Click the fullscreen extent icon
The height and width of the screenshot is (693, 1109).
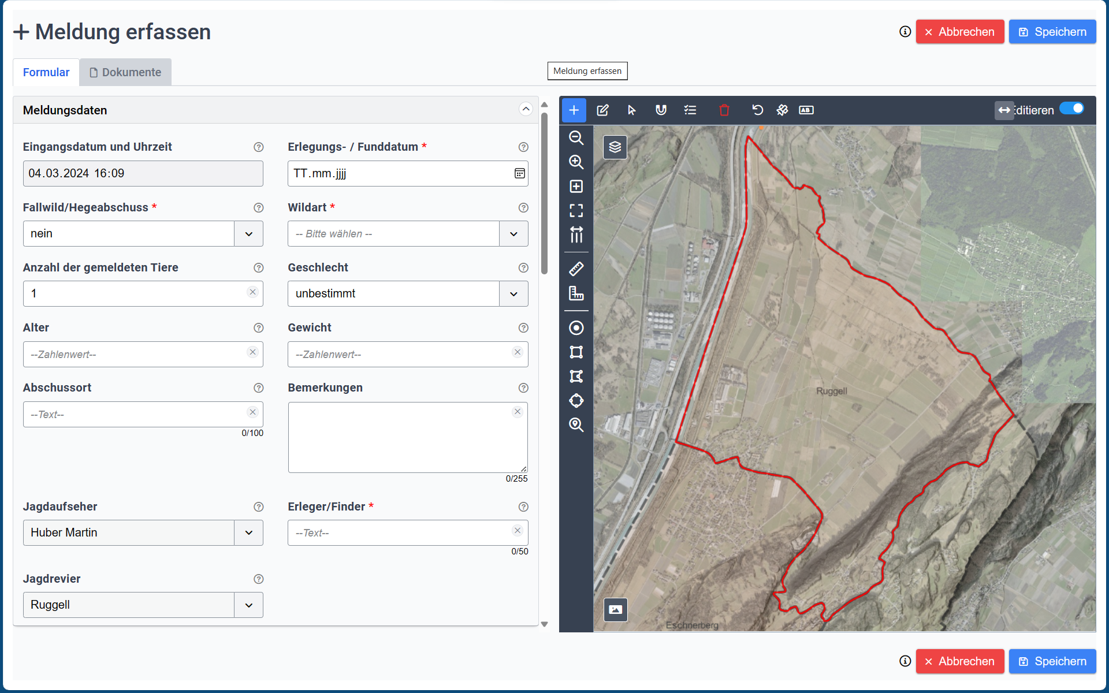click(576, 211)
